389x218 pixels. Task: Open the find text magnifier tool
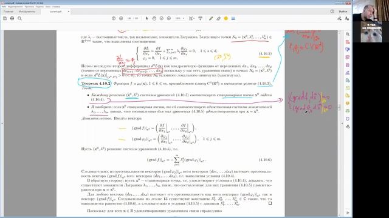[x=19, y=18]
